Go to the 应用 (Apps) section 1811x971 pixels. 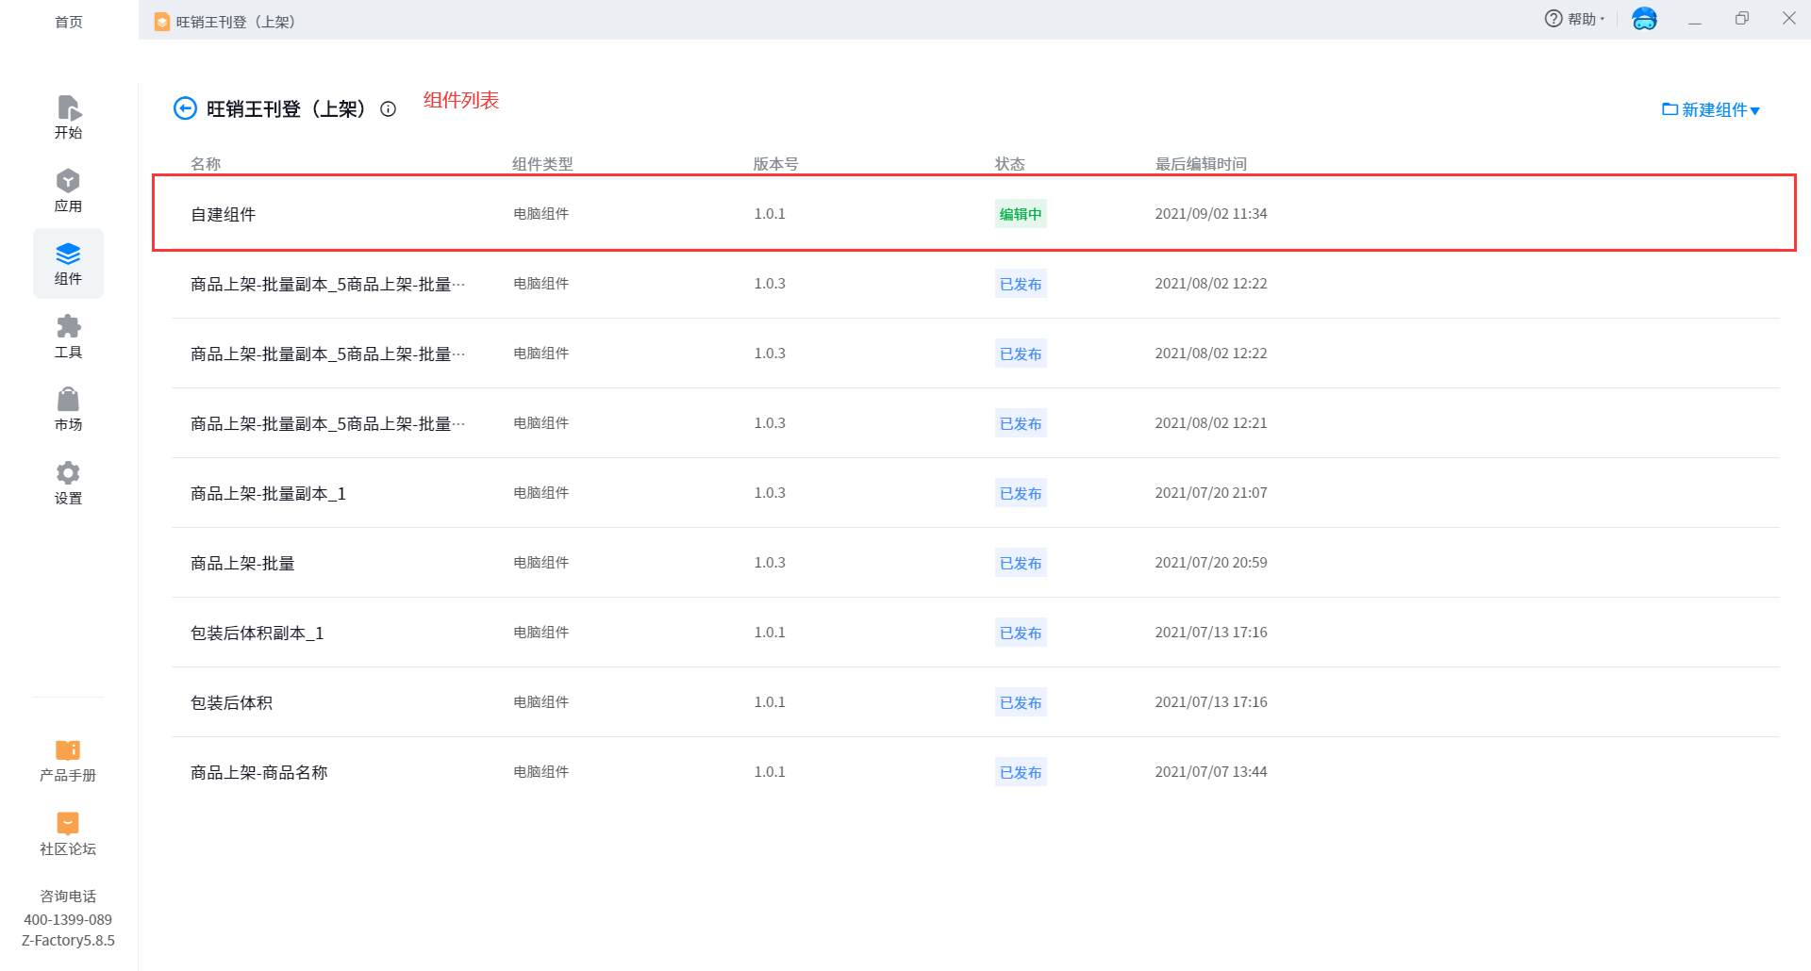click(x=68, y=190)
